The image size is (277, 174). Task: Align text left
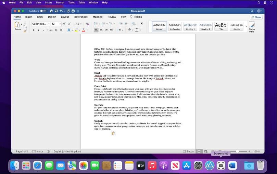(x=96, y=30)
